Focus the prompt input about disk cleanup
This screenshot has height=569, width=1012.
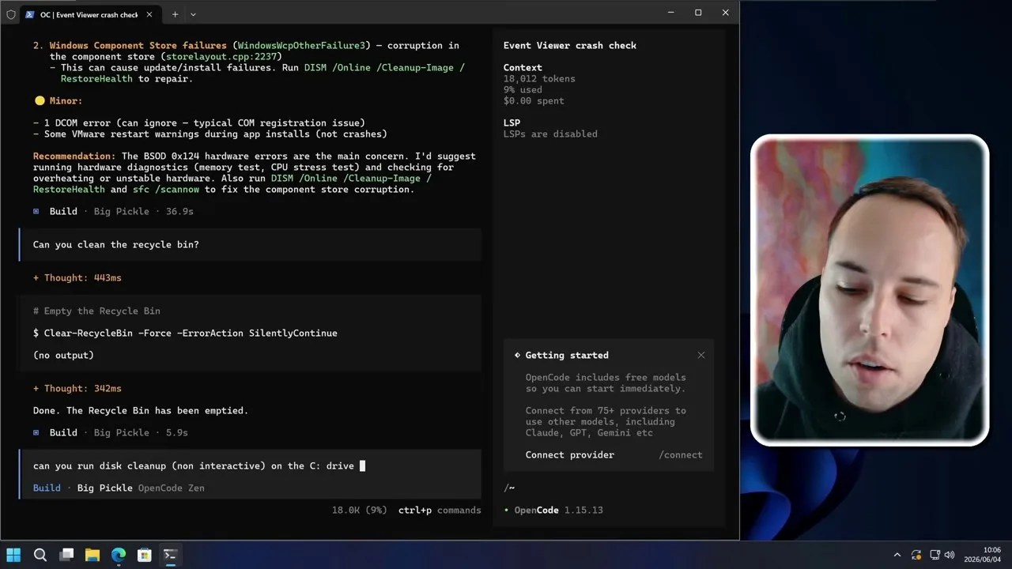pos(250,466)
